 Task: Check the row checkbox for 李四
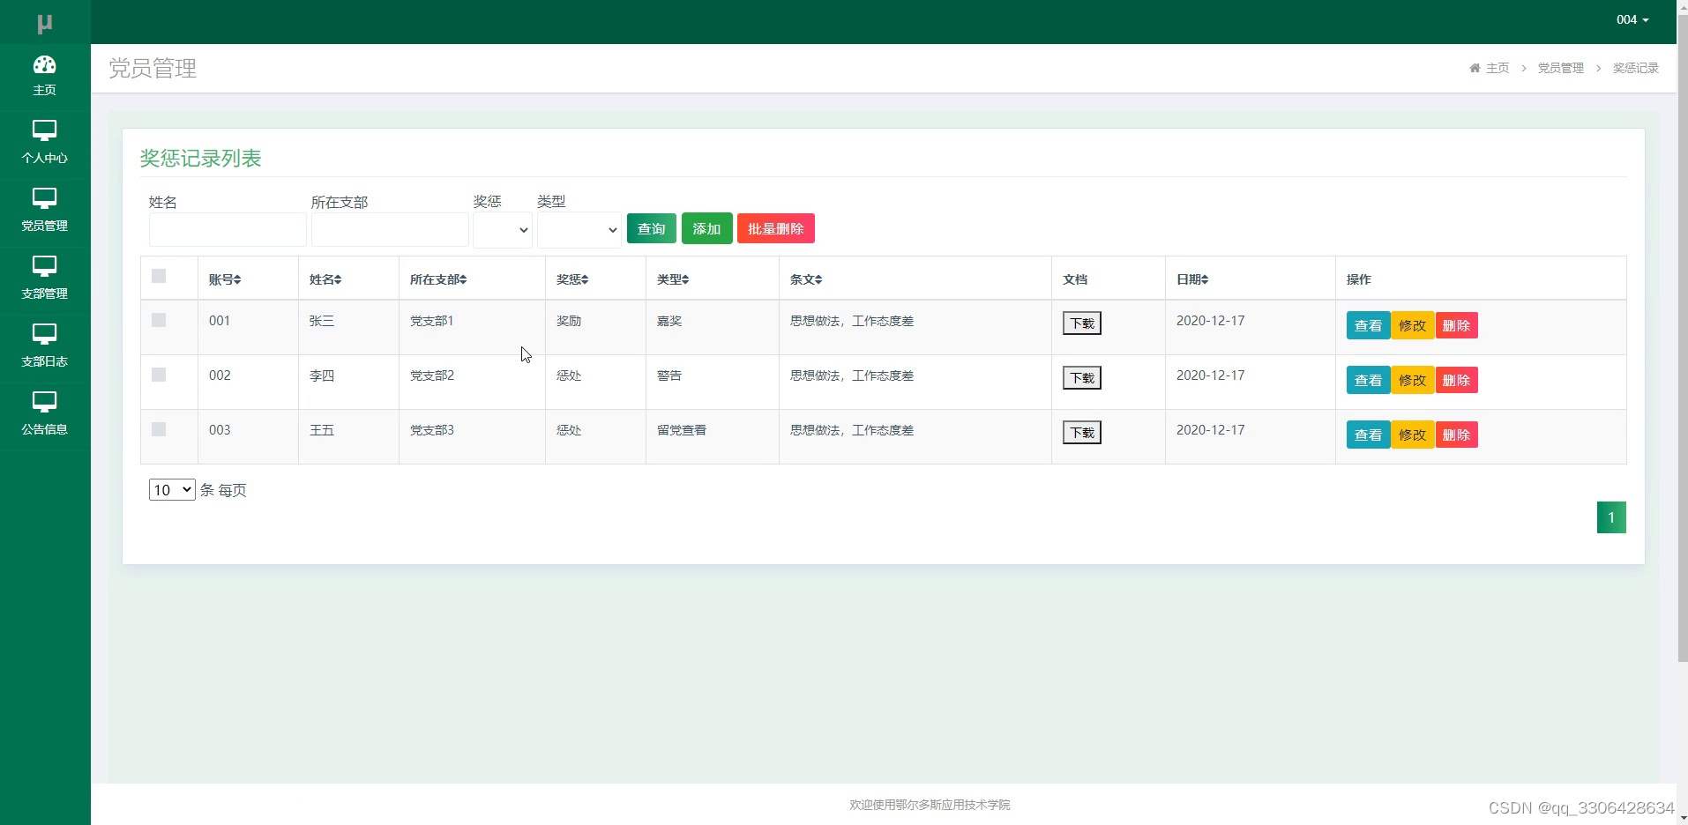(x=158, y=375)
